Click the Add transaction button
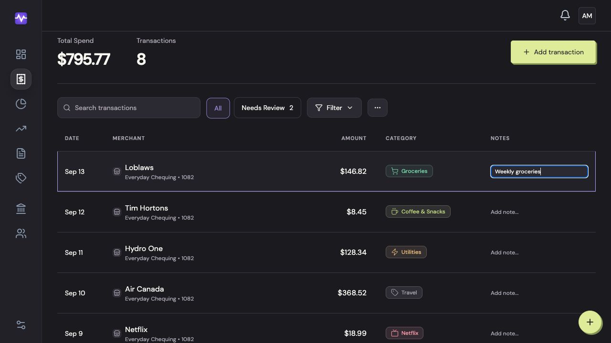This screenshot has width=611, height=343. (x=553, y=52)
